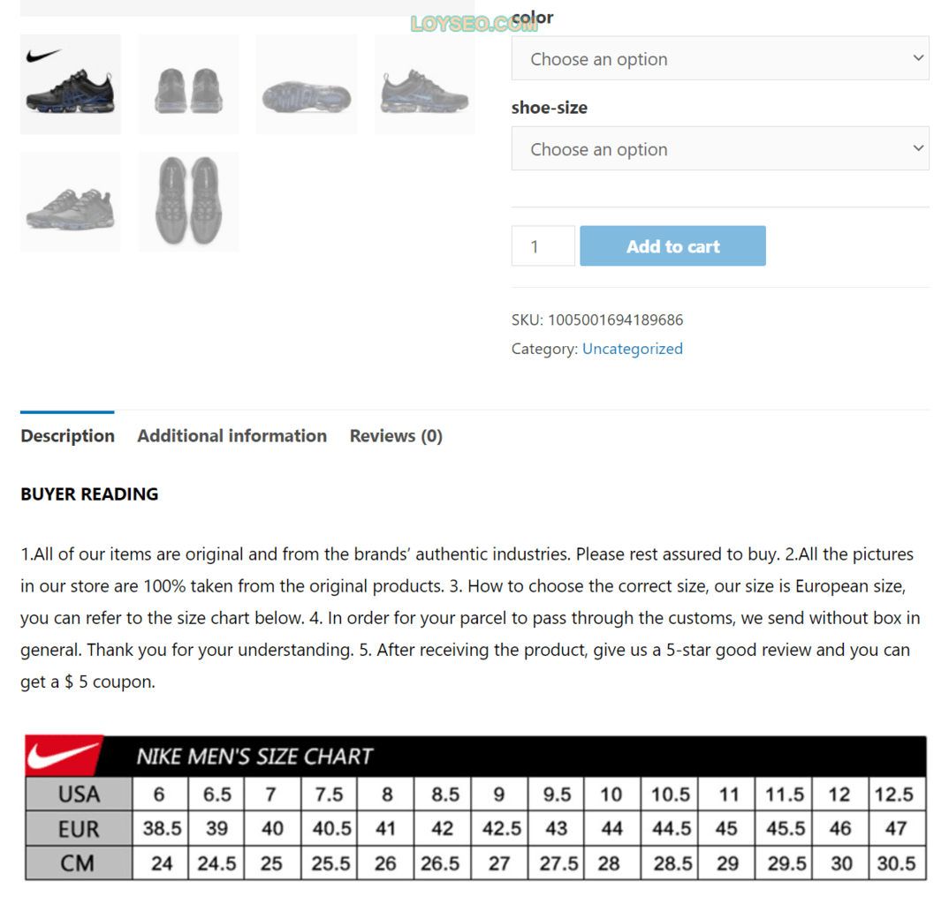949x904 pixels.
Task: Open the Reviews (0) tab
Action: (x=396, y=436)
